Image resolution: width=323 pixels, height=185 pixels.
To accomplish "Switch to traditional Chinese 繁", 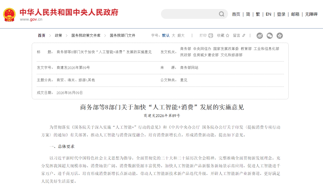I will coord(258,14).
